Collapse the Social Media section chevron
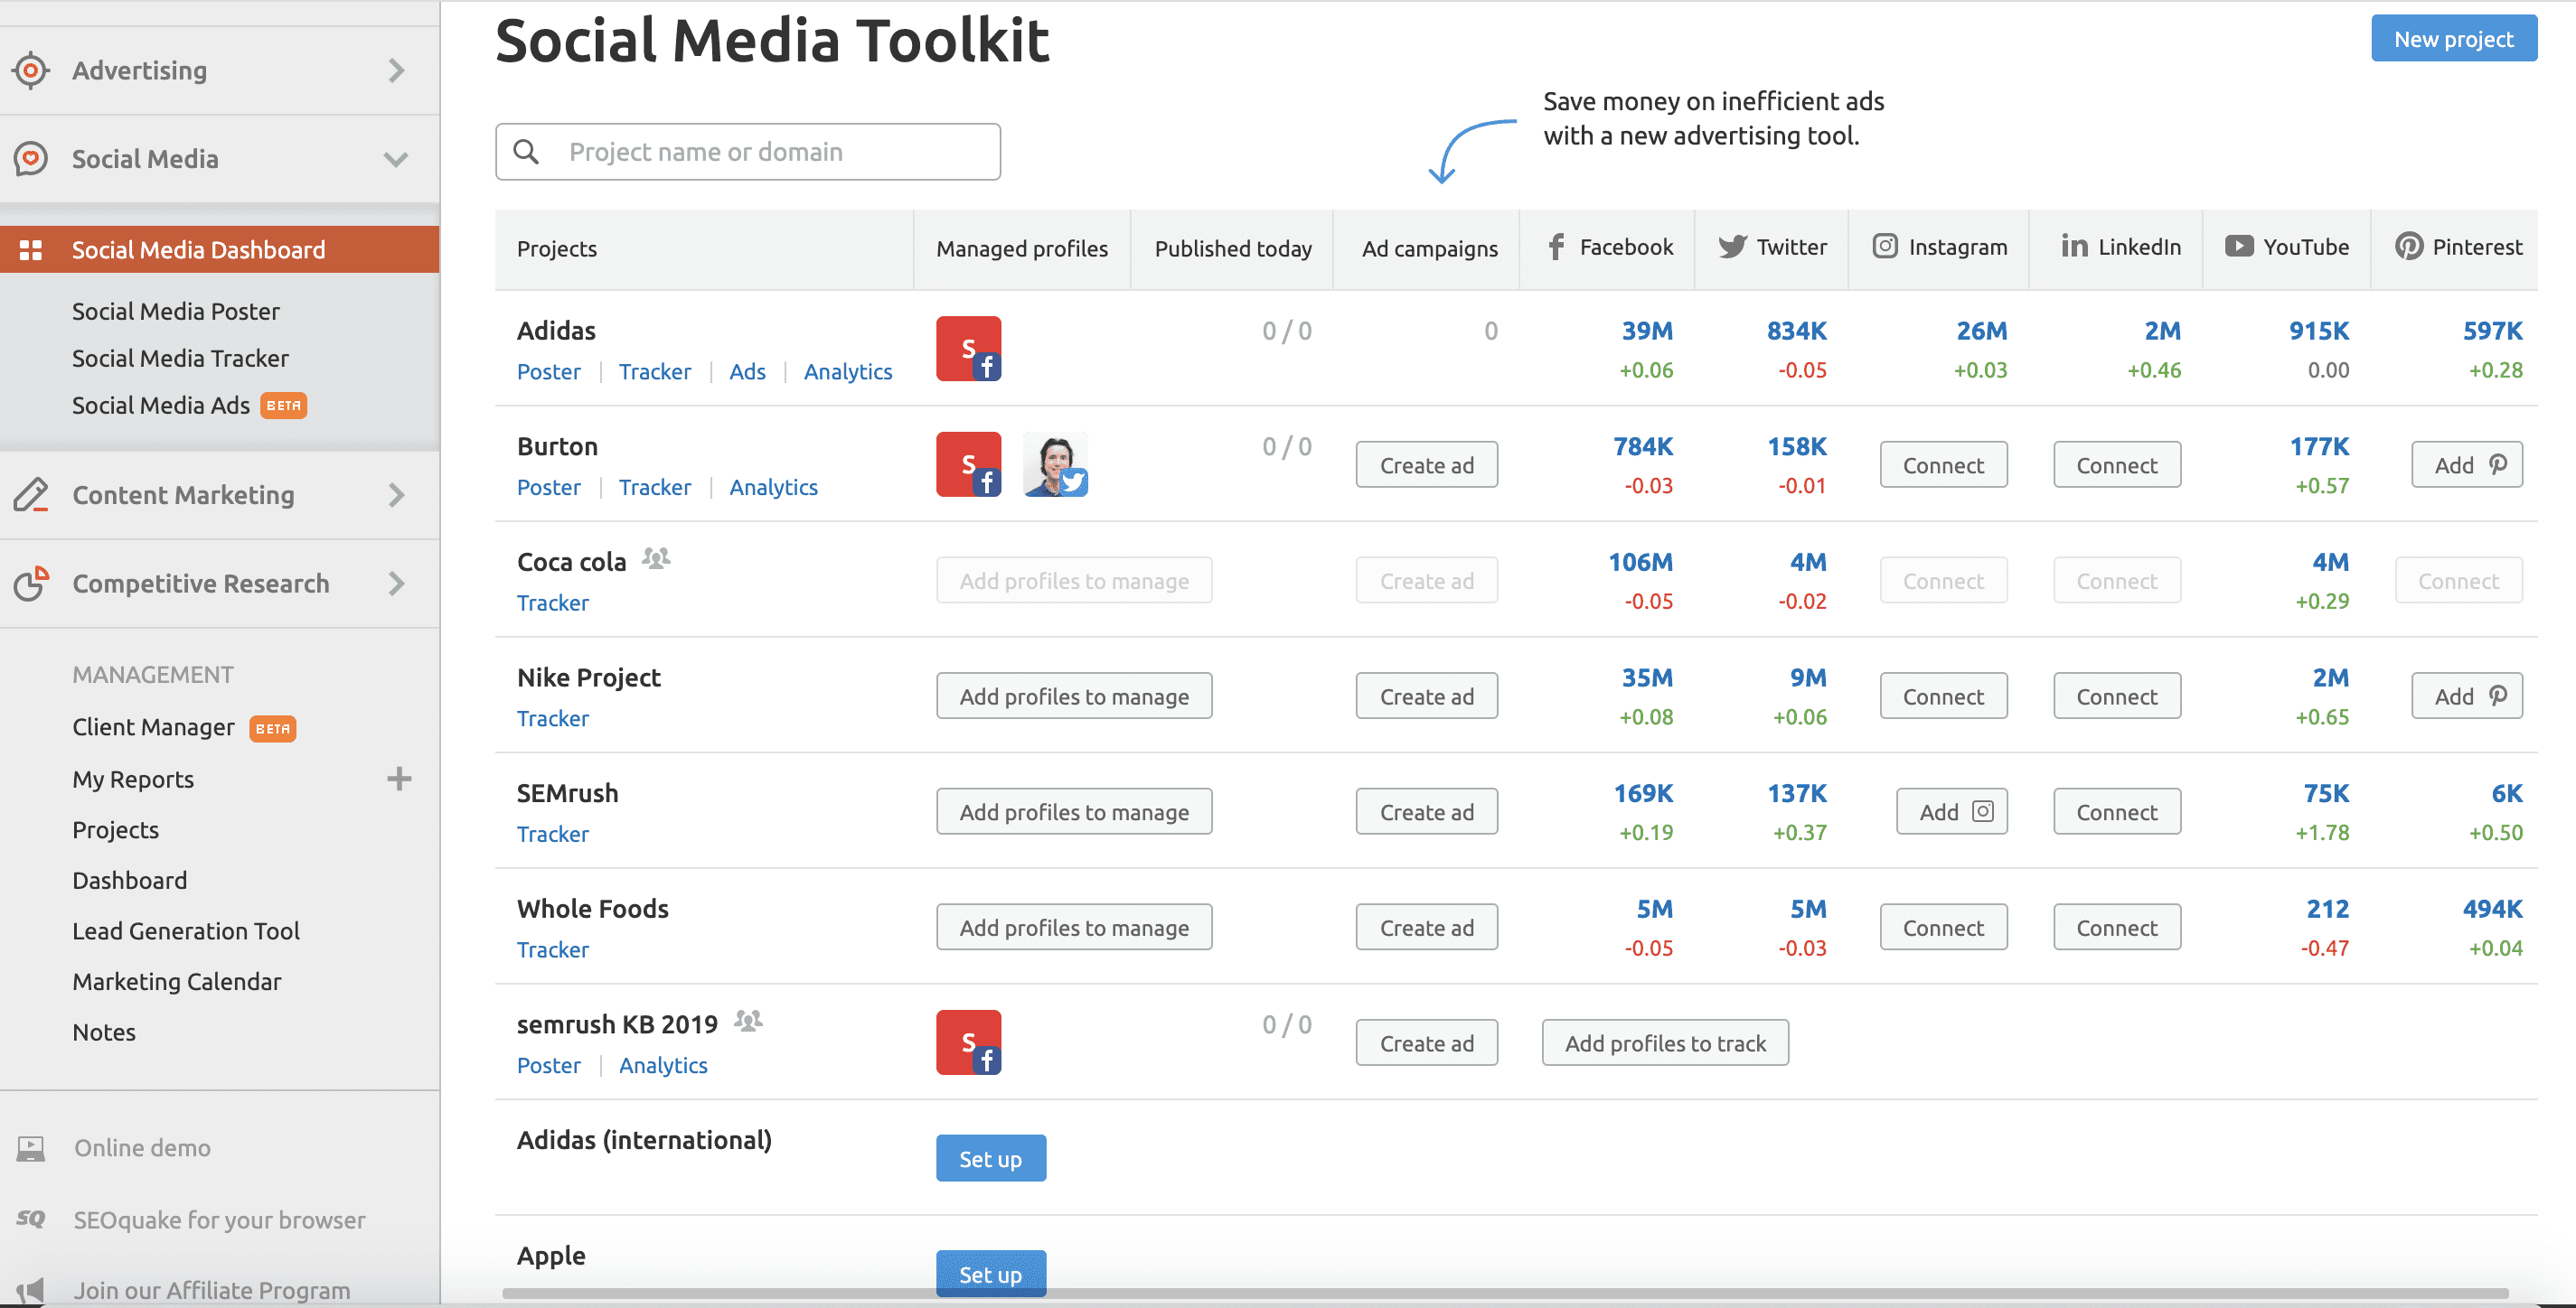The width and height of the screenshot is (2576, 1308). (397, 159)
